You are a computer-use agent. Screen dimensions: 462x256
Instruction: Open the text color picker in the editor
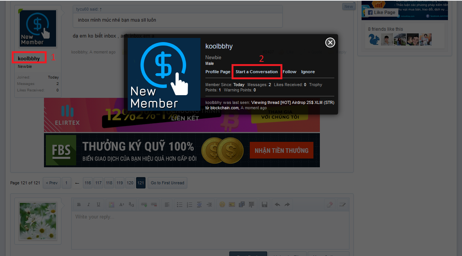point(111,204)
